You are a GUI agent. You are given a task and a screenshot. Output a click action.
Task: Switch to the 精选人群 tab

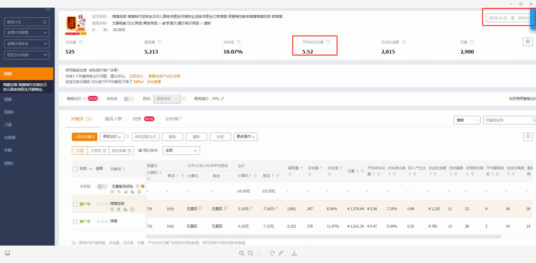113,119
